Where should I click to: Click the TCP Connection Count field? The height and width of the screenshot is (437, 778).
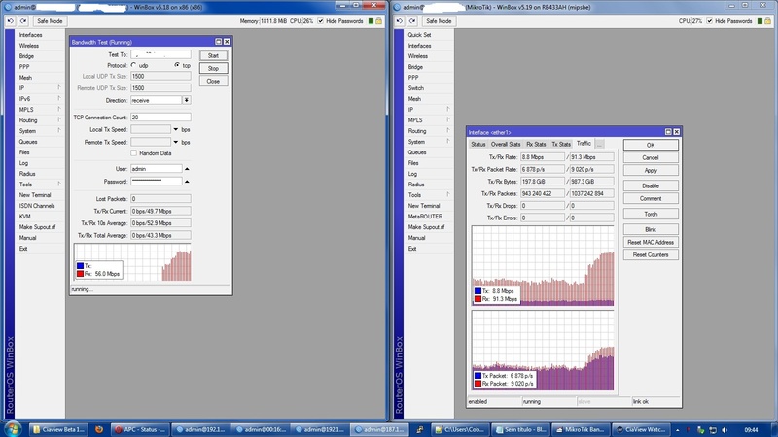160,118
